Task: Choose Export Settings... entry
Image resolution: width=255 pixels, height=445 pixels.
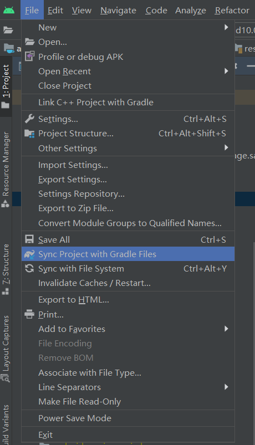Action: (x=128, y=180)
